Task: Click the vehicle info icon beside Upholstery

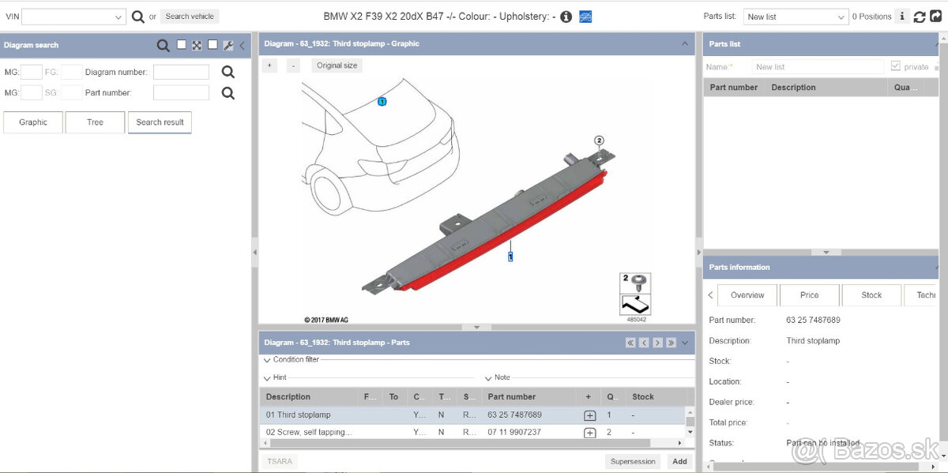Action: pyautogui.click(x=566, y=17)
